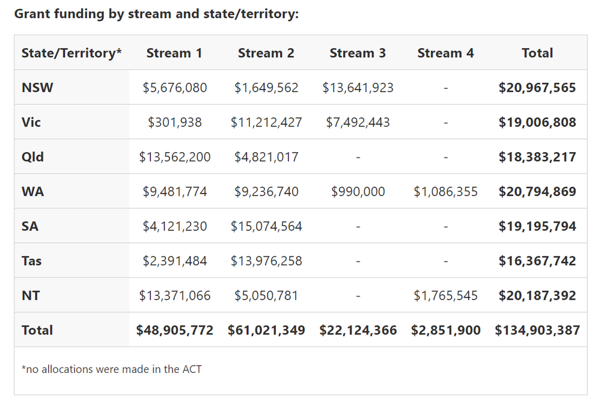Select the Stream 3 column header
Screen dimensions: 601x403
pos(358,53)
